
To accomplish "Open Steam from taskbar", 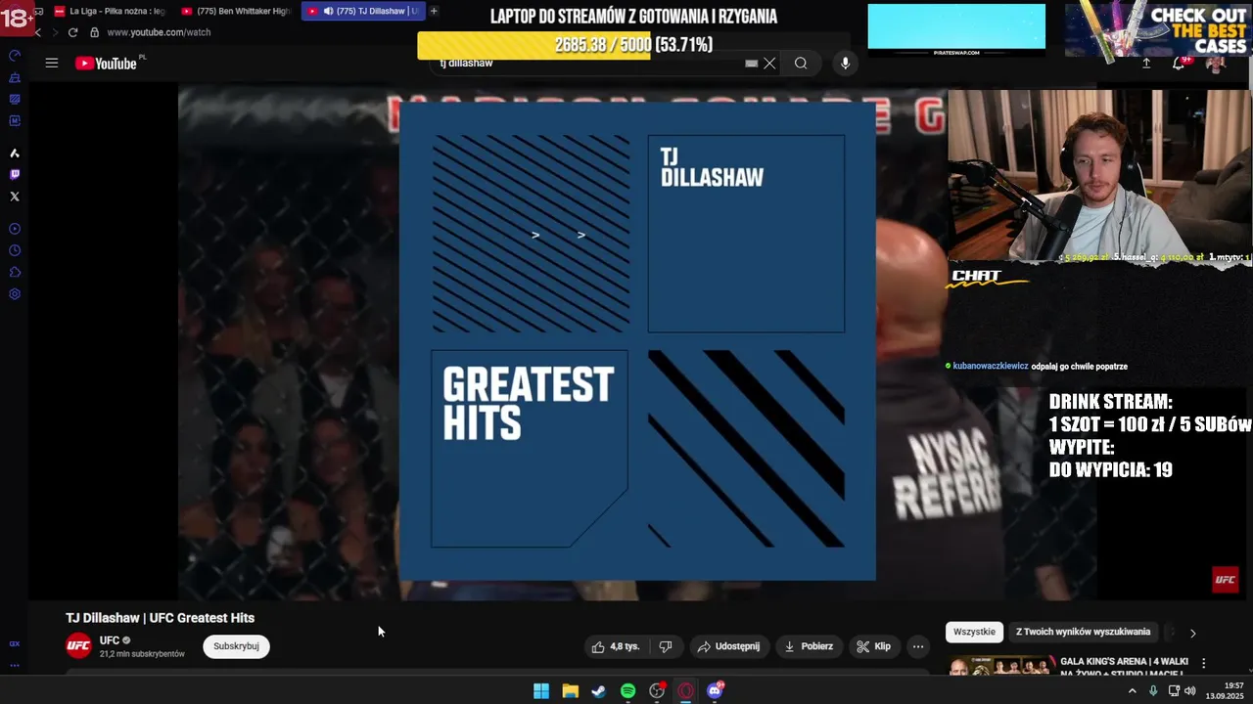I will point(599,691).
